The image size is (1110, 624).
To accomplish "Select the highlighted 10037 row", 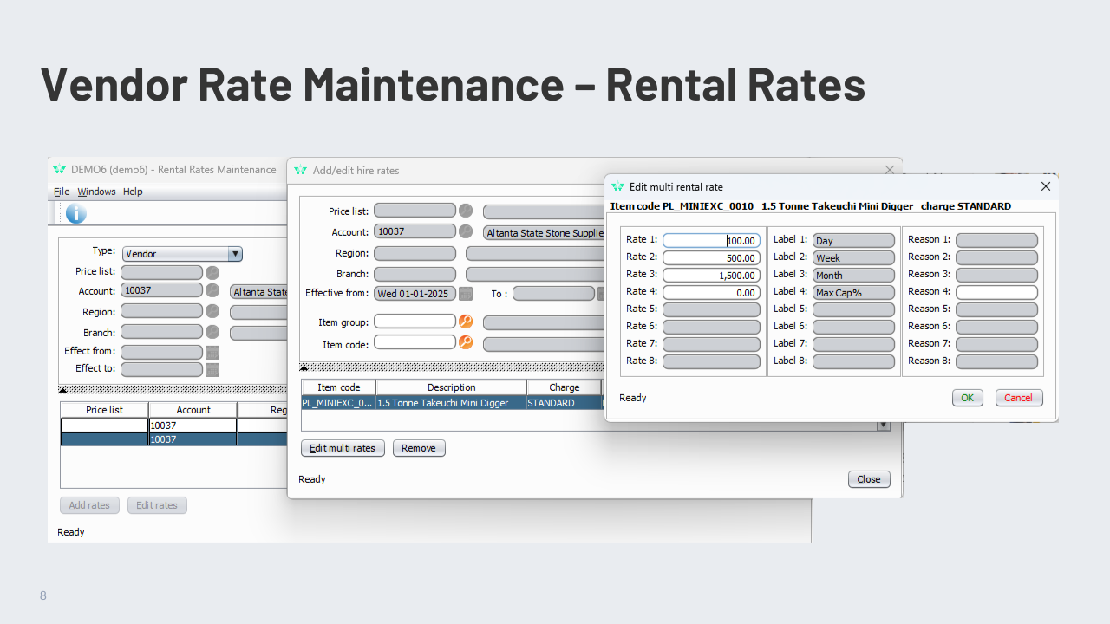I will pyautogui.click(x=173, y=439).
